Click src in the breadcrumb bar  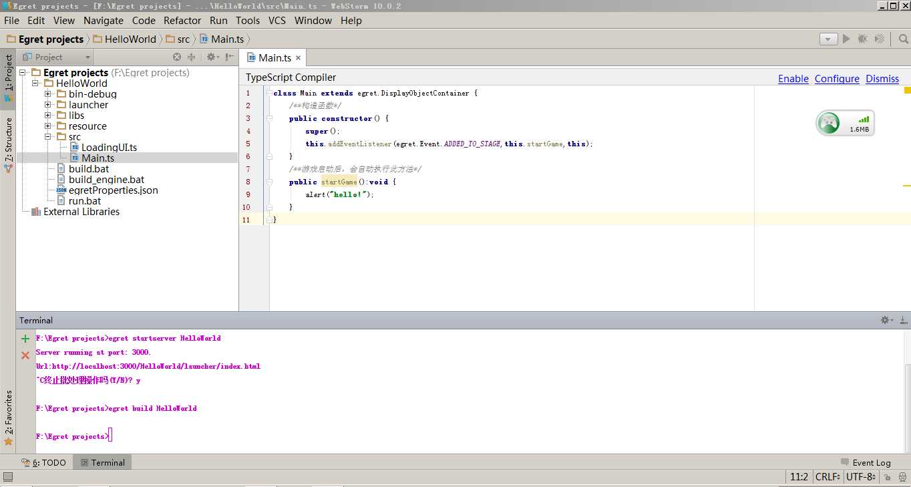[x=178, y=39]
